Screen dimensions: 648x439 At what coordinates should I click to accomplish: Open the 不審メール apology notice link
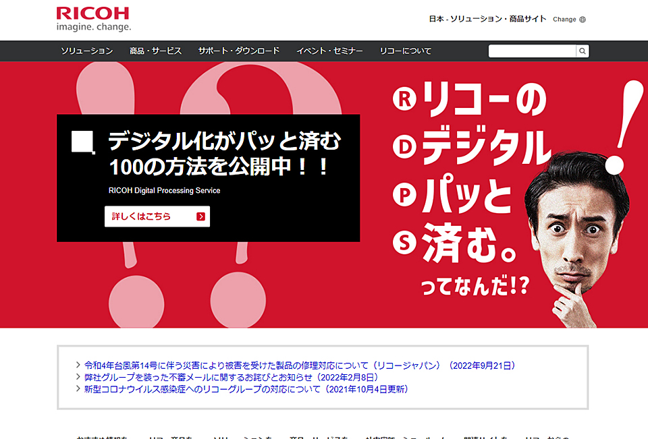click(232, 377)
